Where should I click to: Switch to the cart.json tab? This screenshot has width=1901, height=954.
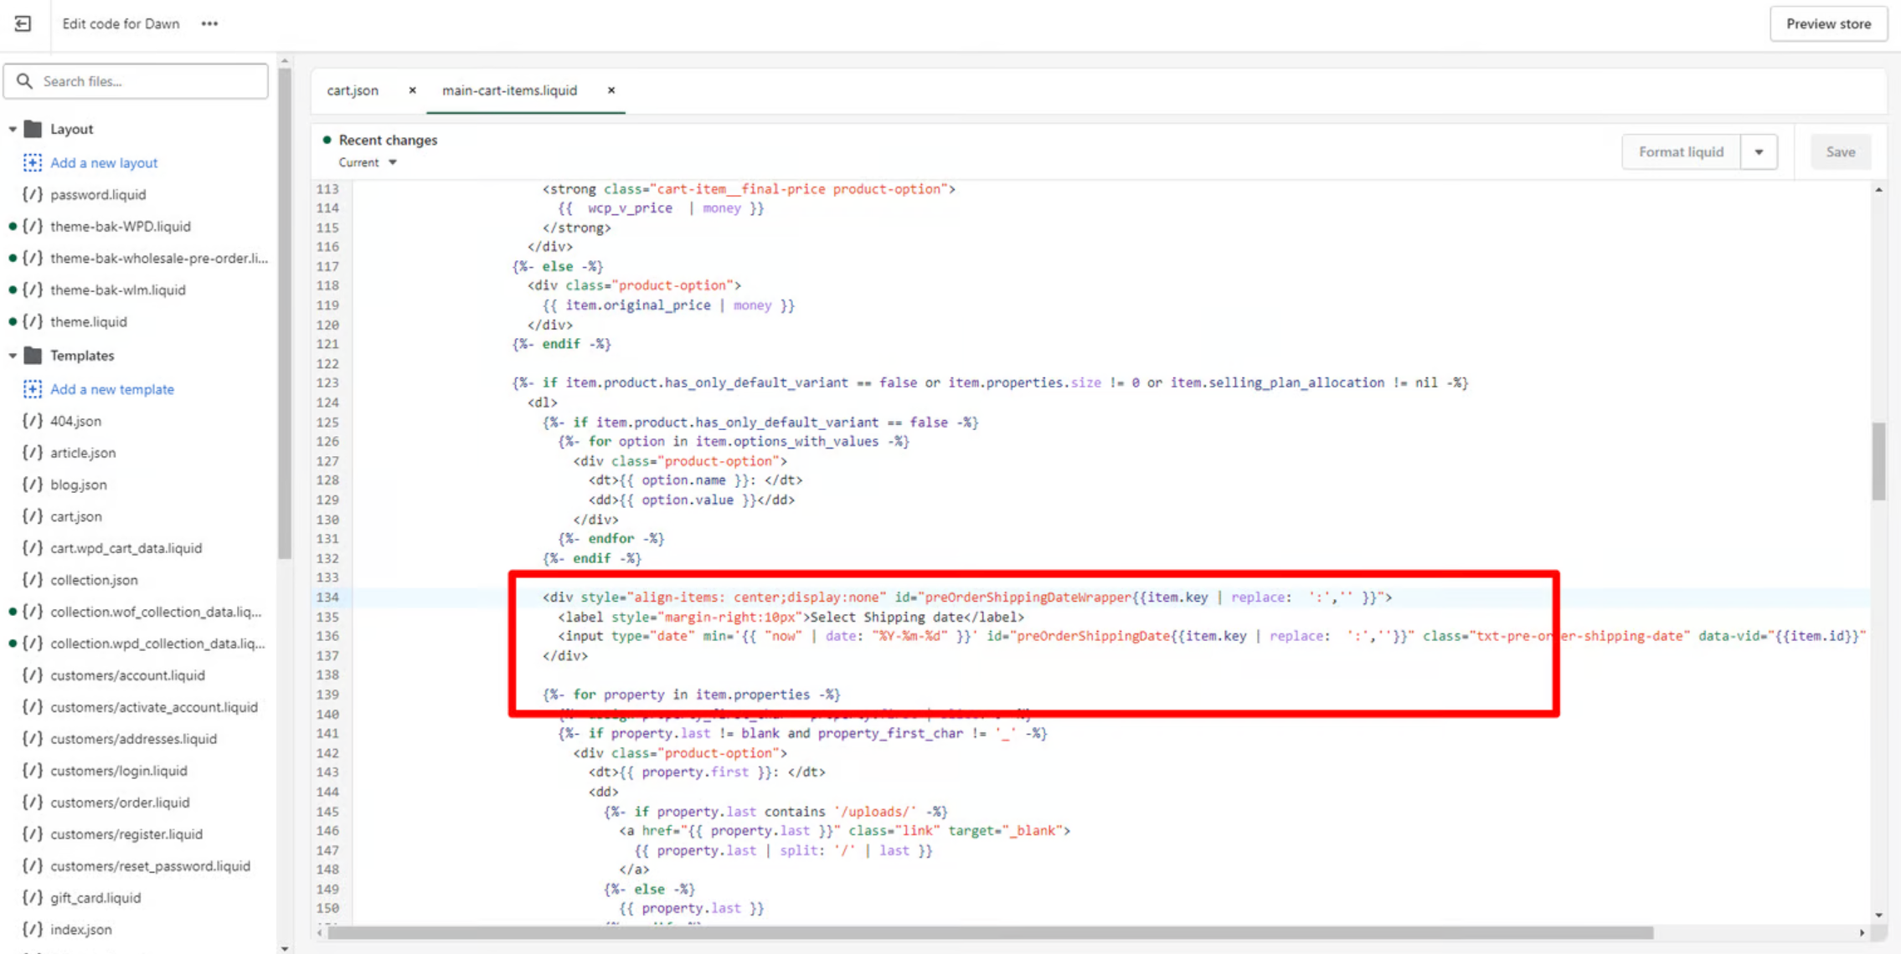coord(353,90)
